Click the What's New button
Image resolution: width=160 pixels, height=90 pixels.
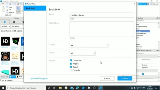pyautogui.click(x=142, y=4)
